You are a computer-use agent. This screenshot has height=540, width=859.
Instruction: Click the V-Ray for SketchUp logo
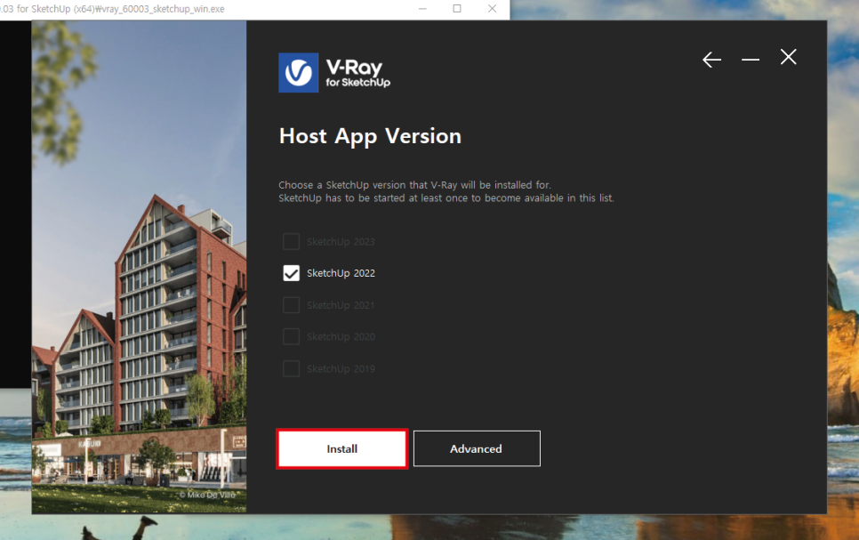coord(334,72)
